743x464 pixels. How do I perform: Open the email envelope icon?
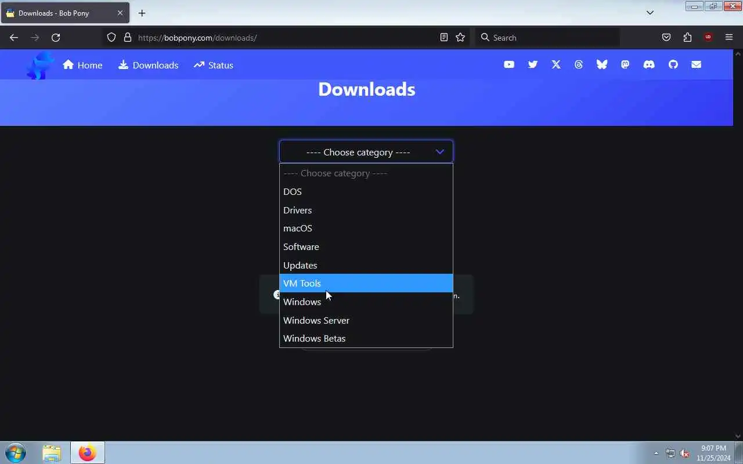[x=697, y=65]
